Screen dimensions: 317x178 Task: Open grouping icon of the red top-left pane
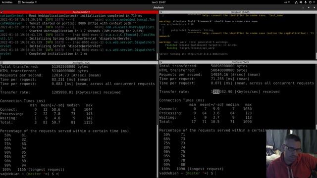(1, 12)
